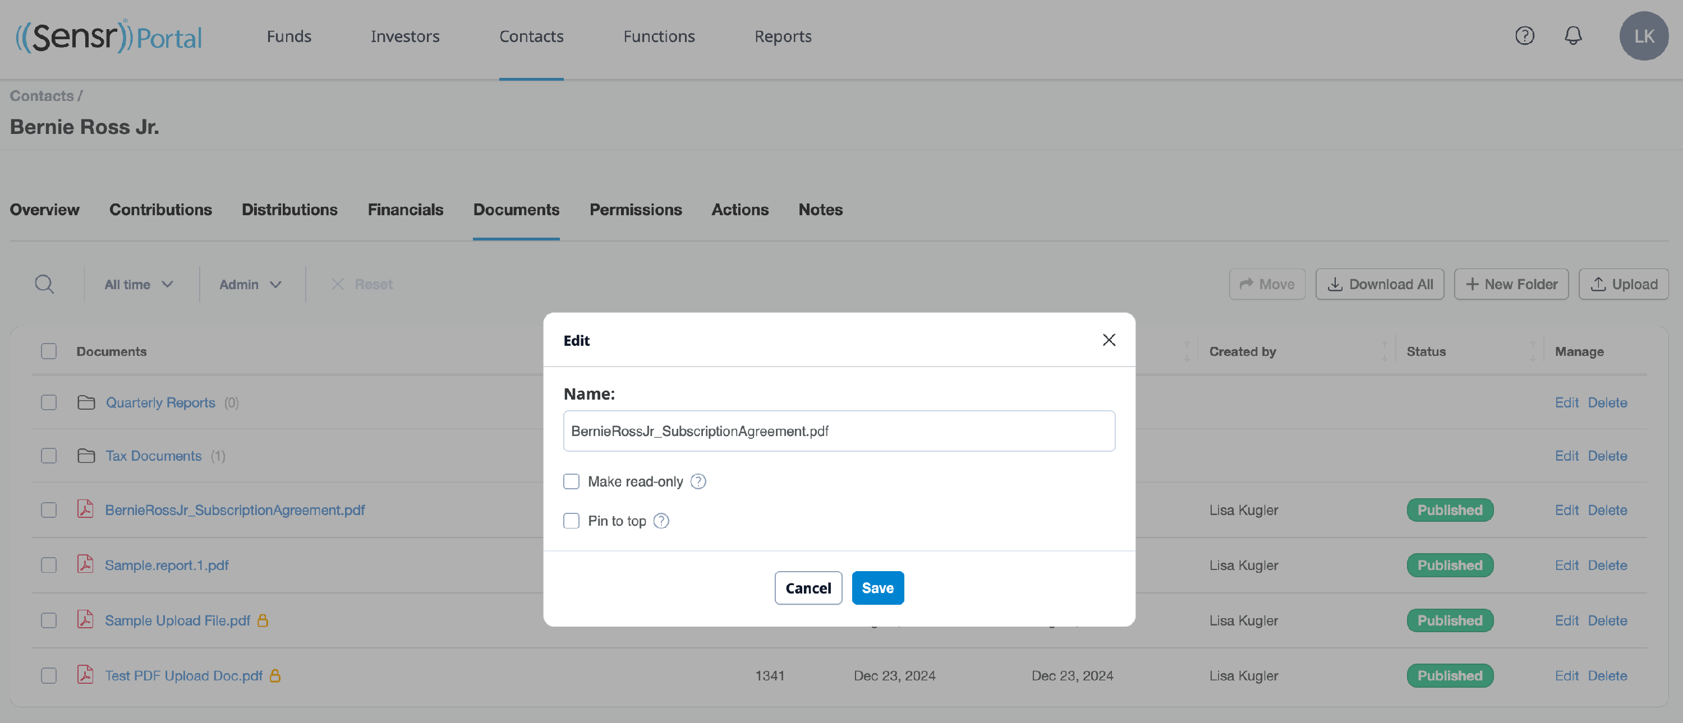Open the Admin filter dropdown
Screen dimensions: 1683x723
(x=250, y=285)
